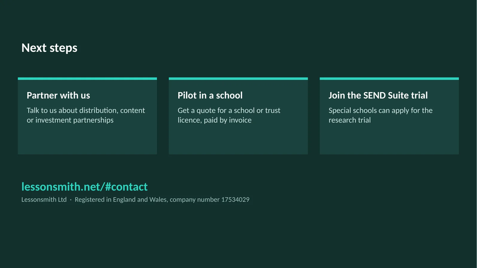
Task: Click the text about a quote for school licence
Action: [229, 115]
